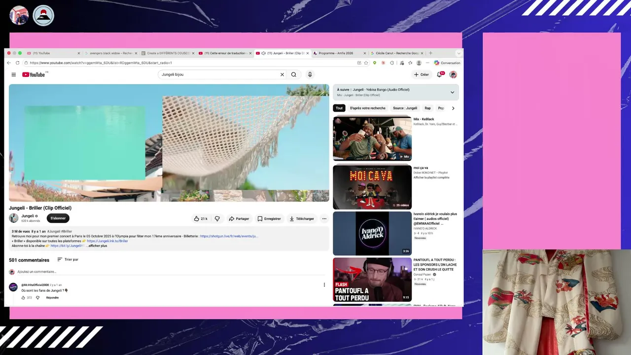
Task: Click the '501 commentaires' heading
Action: [29, 260]
